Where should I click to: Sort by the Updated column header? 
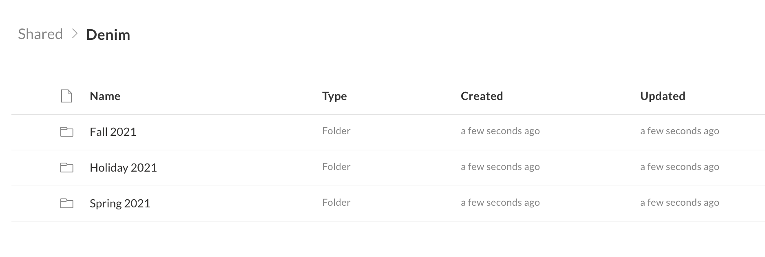pyautogui.click(x=663, y=96)
